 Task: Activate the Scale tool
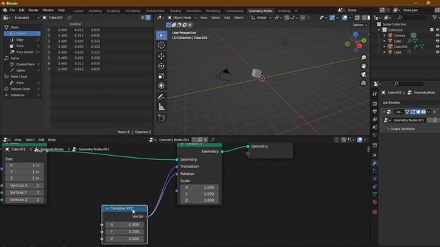(x=162, y=76)
